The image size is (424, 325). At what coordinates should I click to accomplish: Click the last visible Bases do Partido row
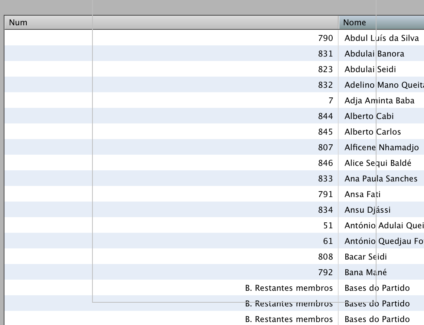(x=214, y=319)
